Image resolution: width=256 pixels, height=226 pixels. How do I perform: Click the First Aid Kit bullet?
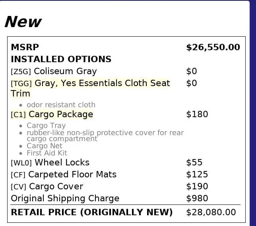[x=47, y=153]
